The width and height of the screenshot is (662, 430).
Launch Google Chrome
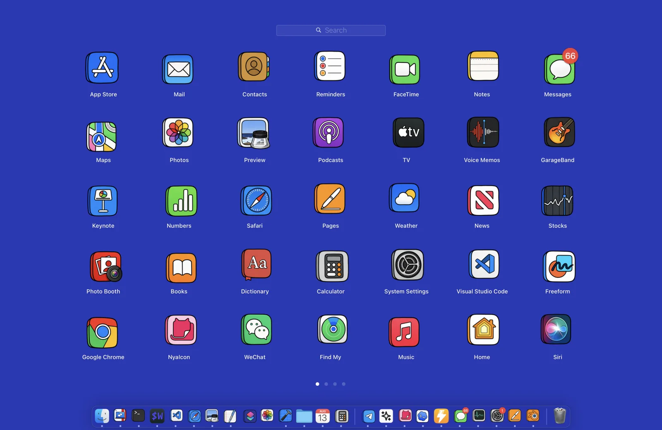tap(103, 333)
